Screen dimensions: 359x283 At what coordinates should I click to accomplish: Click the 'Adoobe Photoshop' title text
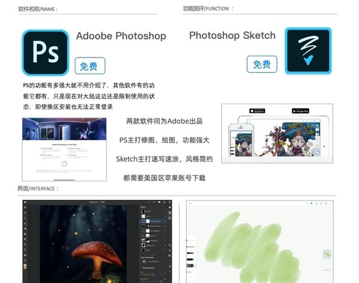coord(121,36)
